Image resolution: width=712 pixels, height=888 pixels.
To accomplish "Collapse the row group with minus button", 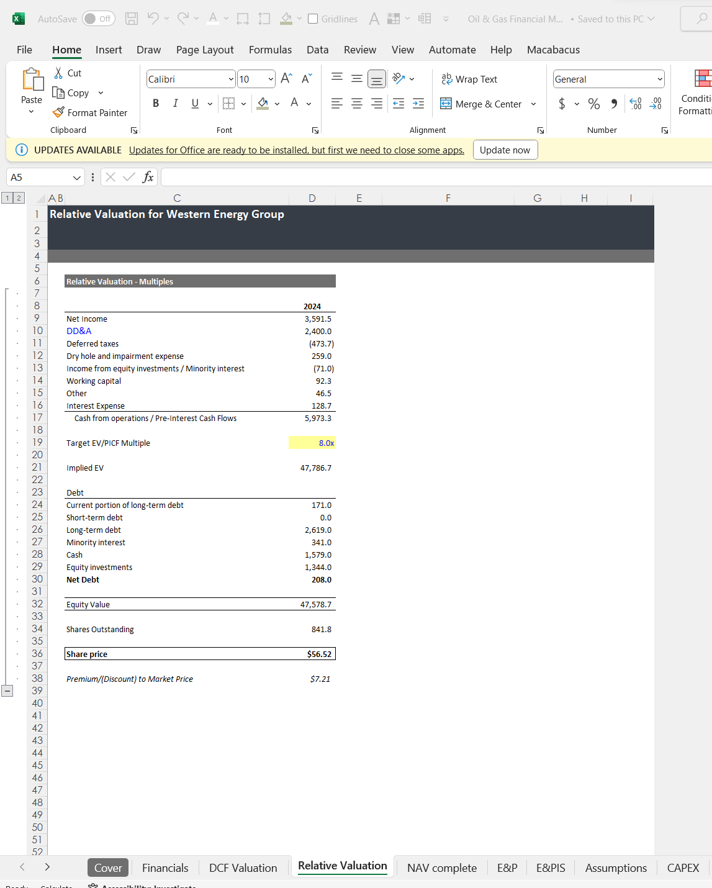I will click(x=7, y=691).
